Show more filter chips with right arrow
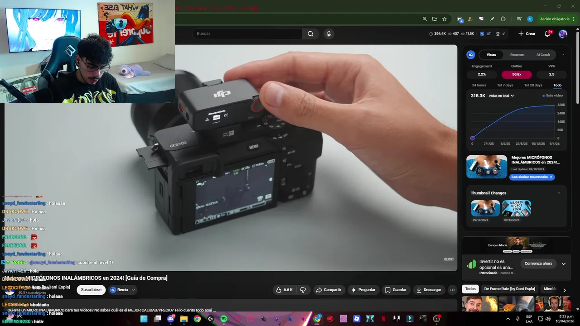This screenshot has width=580, height=326. point(565,290)
